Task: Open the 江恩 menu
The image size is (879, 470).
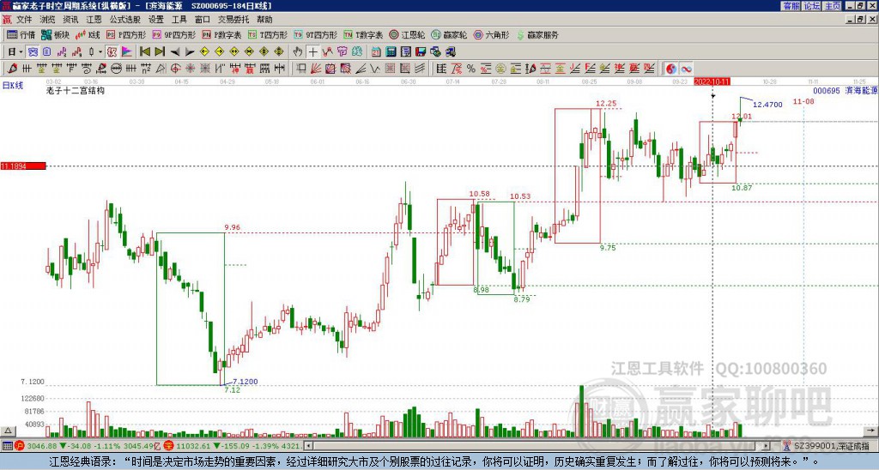Action: 94,20
